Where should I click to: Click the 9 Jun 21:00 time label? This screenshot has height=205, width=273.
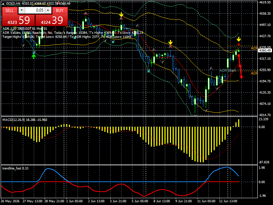coord(184,201)
